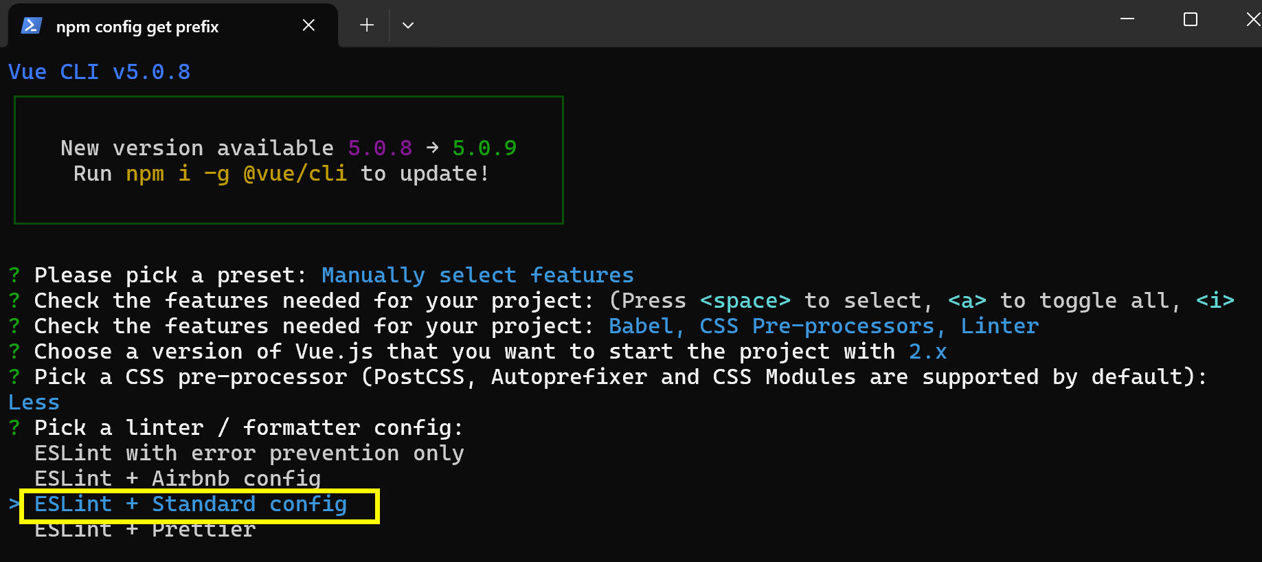Click the 'Less' pre-processor answer
The height and width of the screenshot is (562, 1262).
34,403
